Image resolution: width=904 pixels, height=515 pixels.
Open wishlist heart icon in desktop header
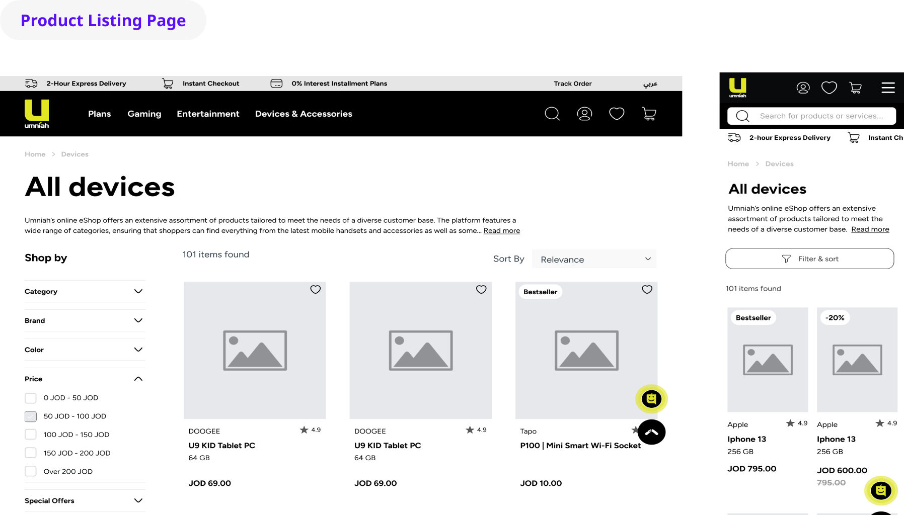pyautogui.click(x=617, y=114)
